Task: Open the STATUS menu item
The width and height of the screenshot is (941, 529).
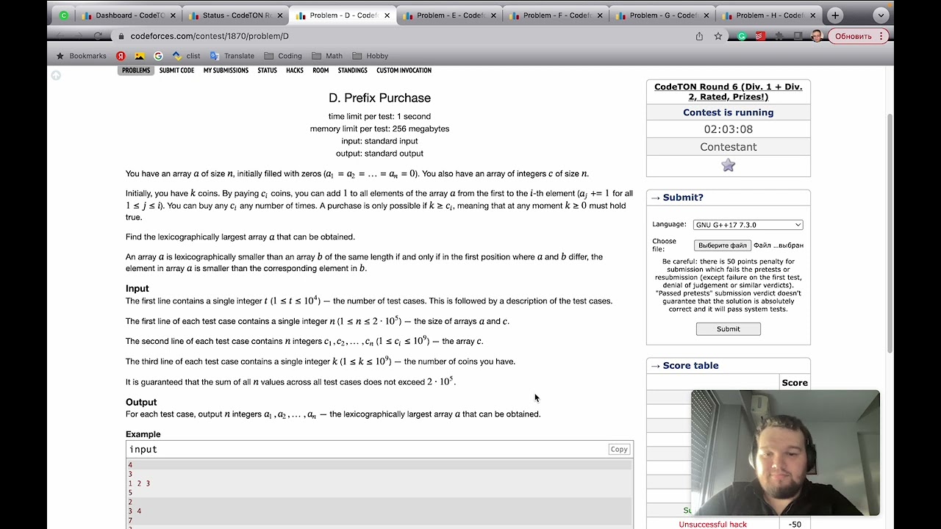Action: point(267,71)
